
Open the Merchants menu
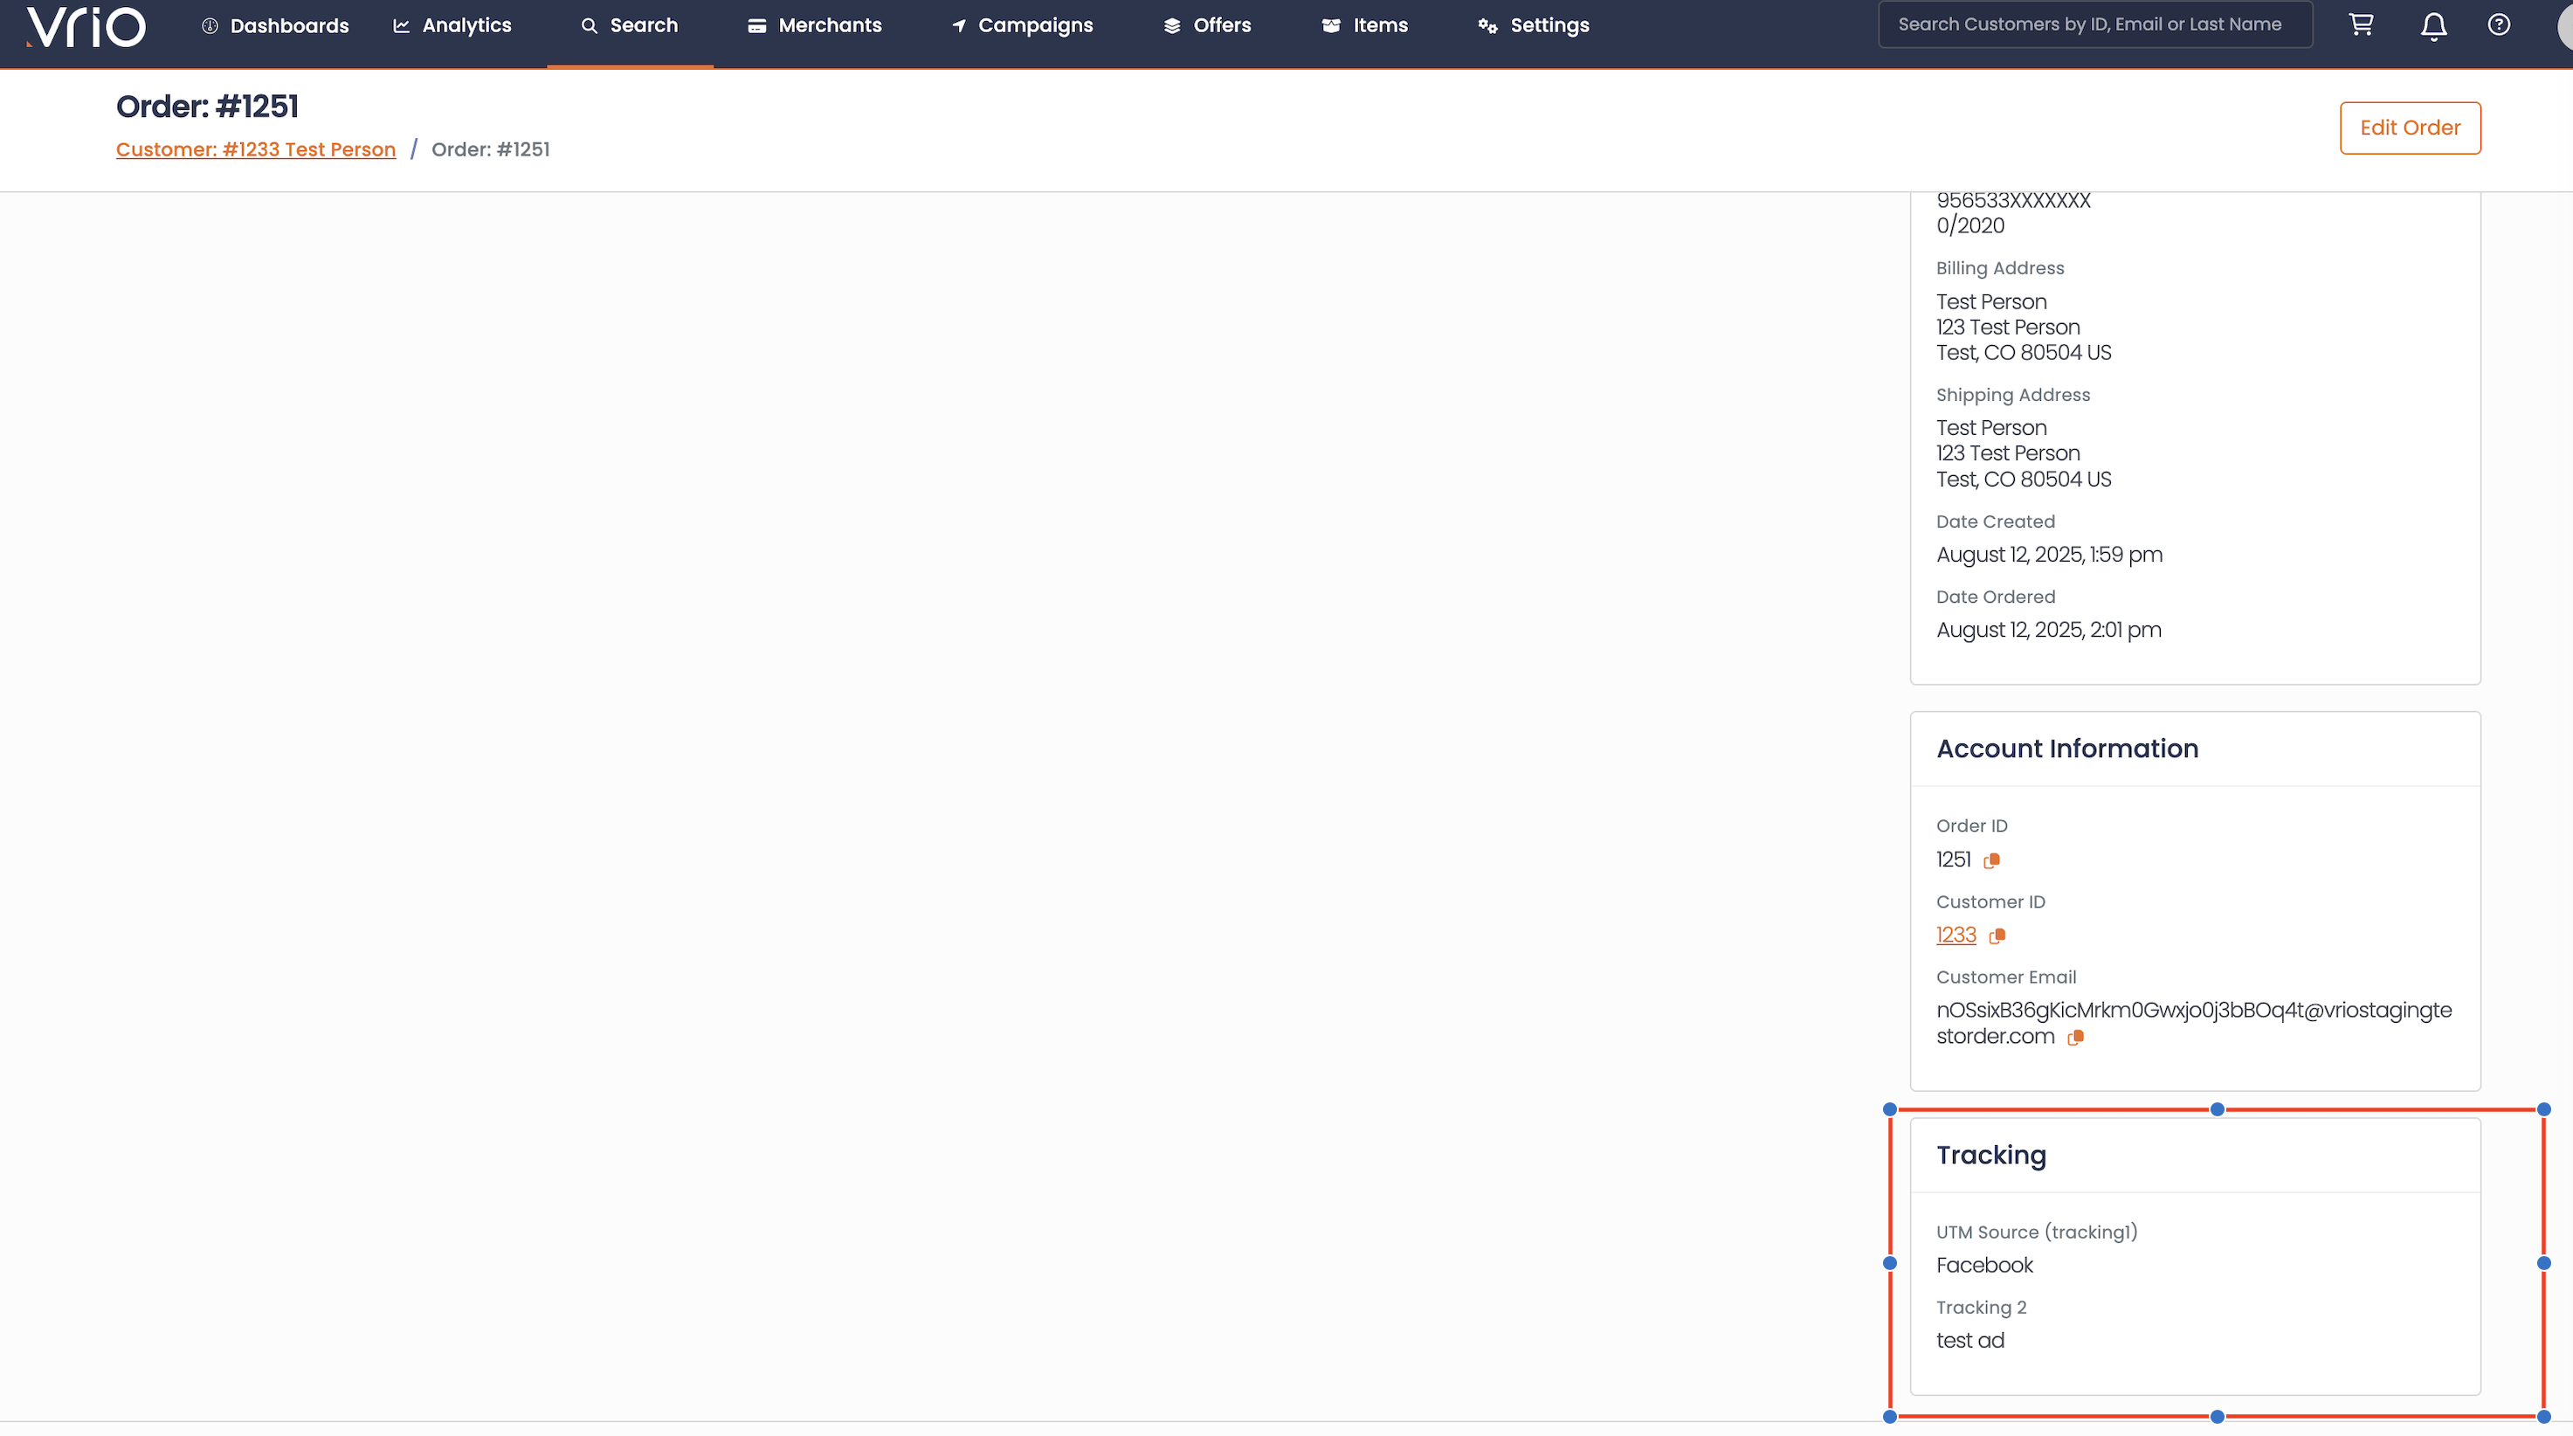814,26
